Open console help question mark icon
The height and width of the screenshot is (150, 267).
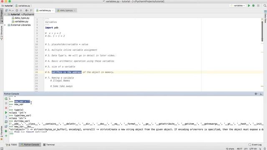[6, 117]
